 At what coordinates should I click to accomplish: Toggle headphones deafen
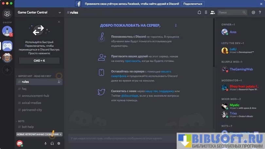52,143
